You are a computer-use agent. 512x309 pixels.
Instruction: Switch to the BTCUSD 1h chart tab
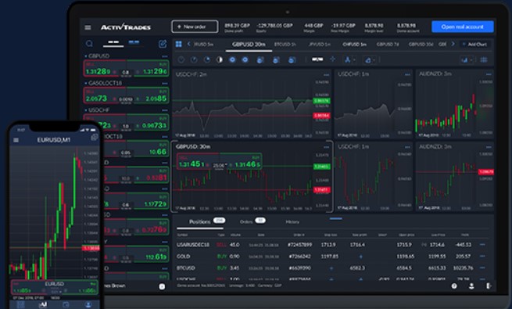[285, 44]
